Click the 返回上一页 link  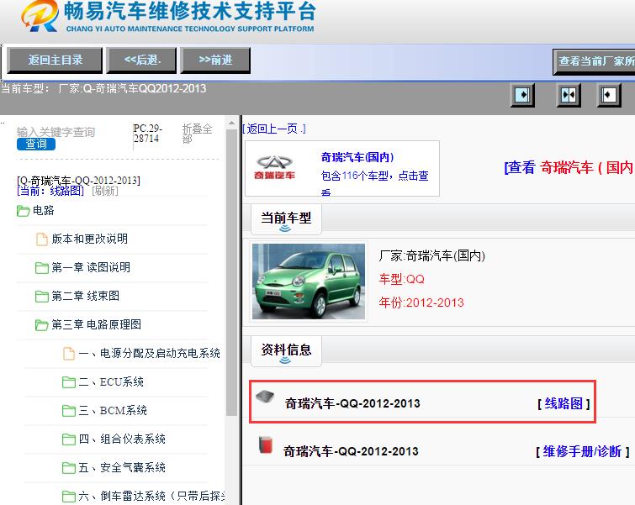[274, 129]
